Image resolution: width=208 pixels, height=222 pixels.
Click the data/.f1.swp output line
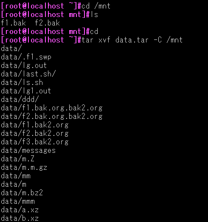(x=26, y=57)
